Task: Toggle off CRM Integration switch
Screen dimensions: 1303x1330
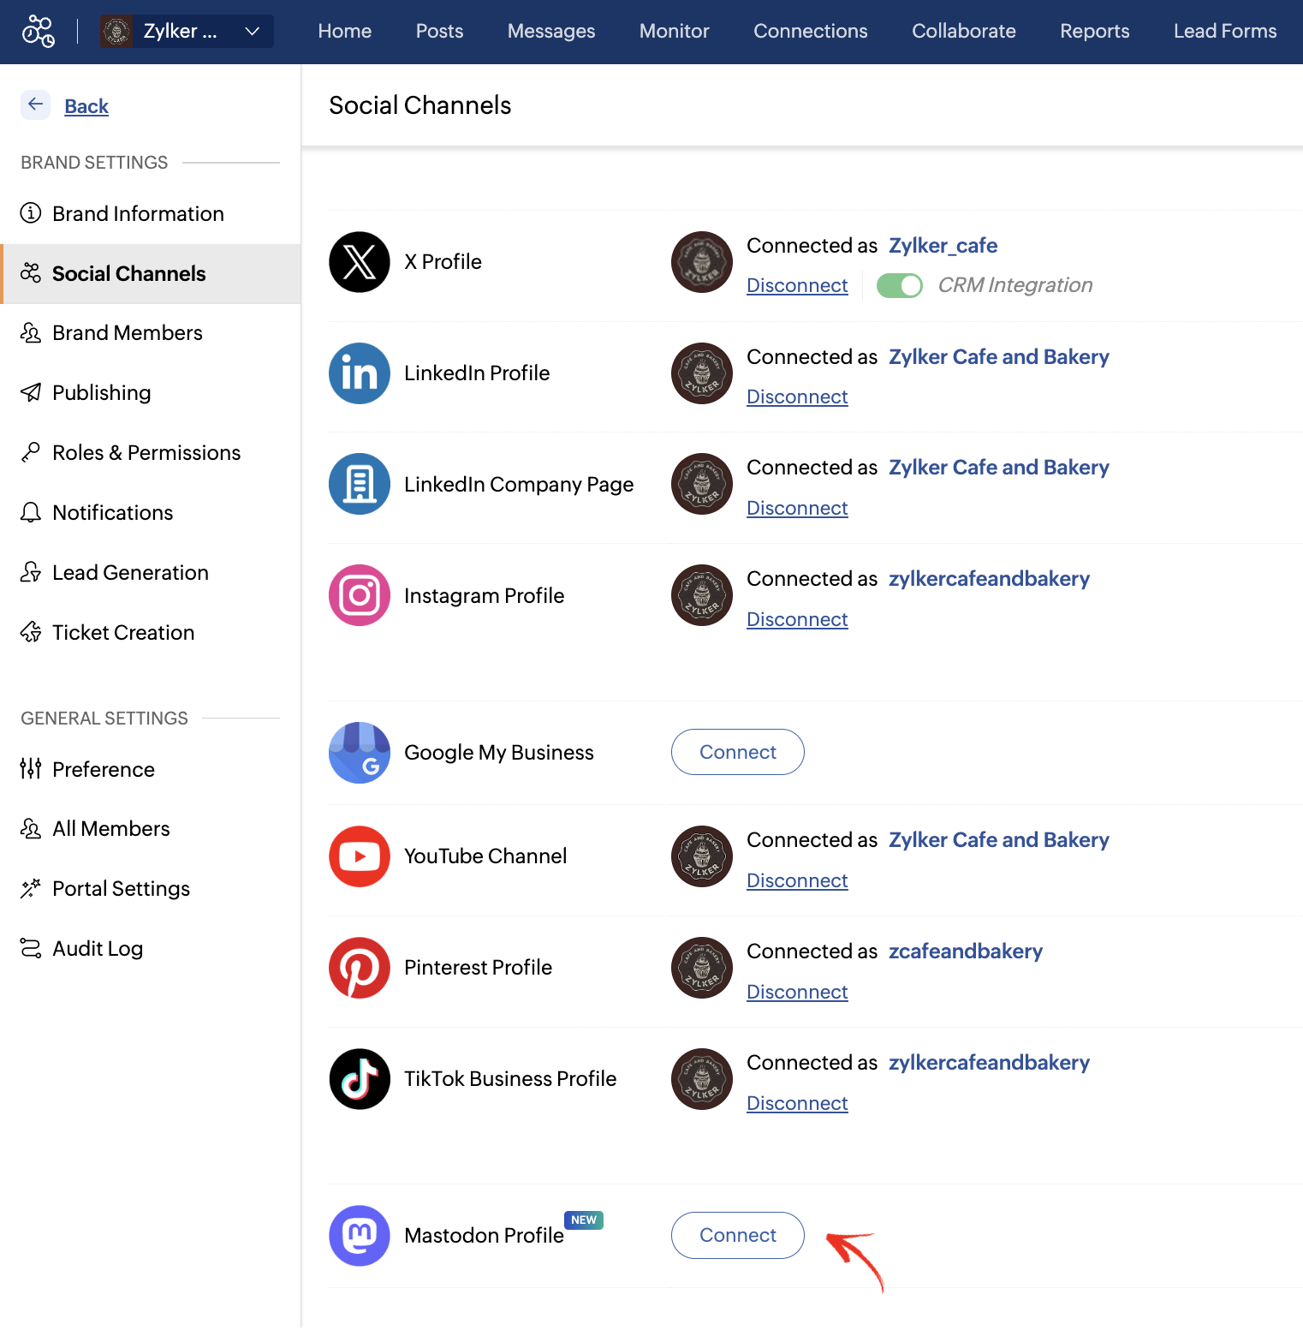Action: pos(899,285)
